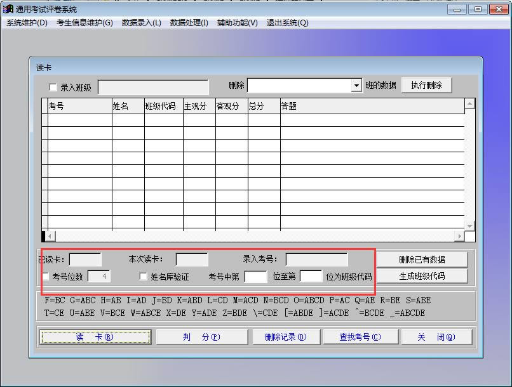Close the 通用考试评卷系统 window
The image size is (512, 387).
pyautogui.click(x=499, y=10)
